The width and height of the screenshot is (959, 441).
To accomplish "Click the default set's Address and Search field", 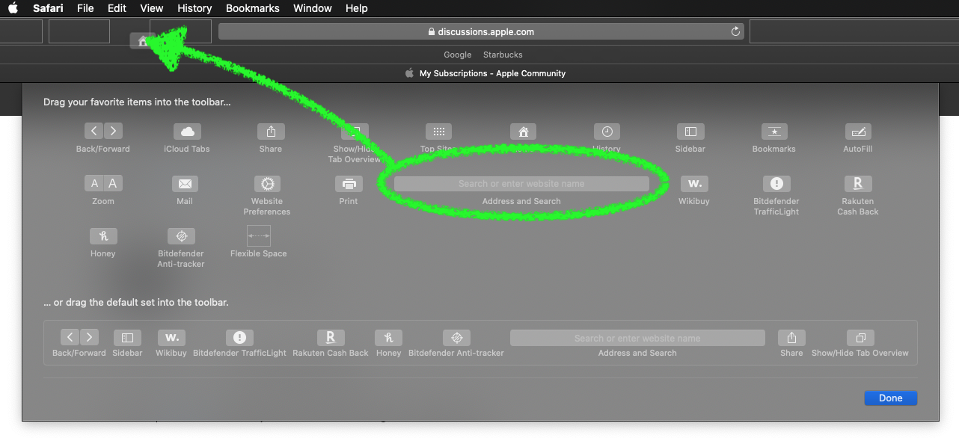I will pyautogui.click(x=637, y=338).
